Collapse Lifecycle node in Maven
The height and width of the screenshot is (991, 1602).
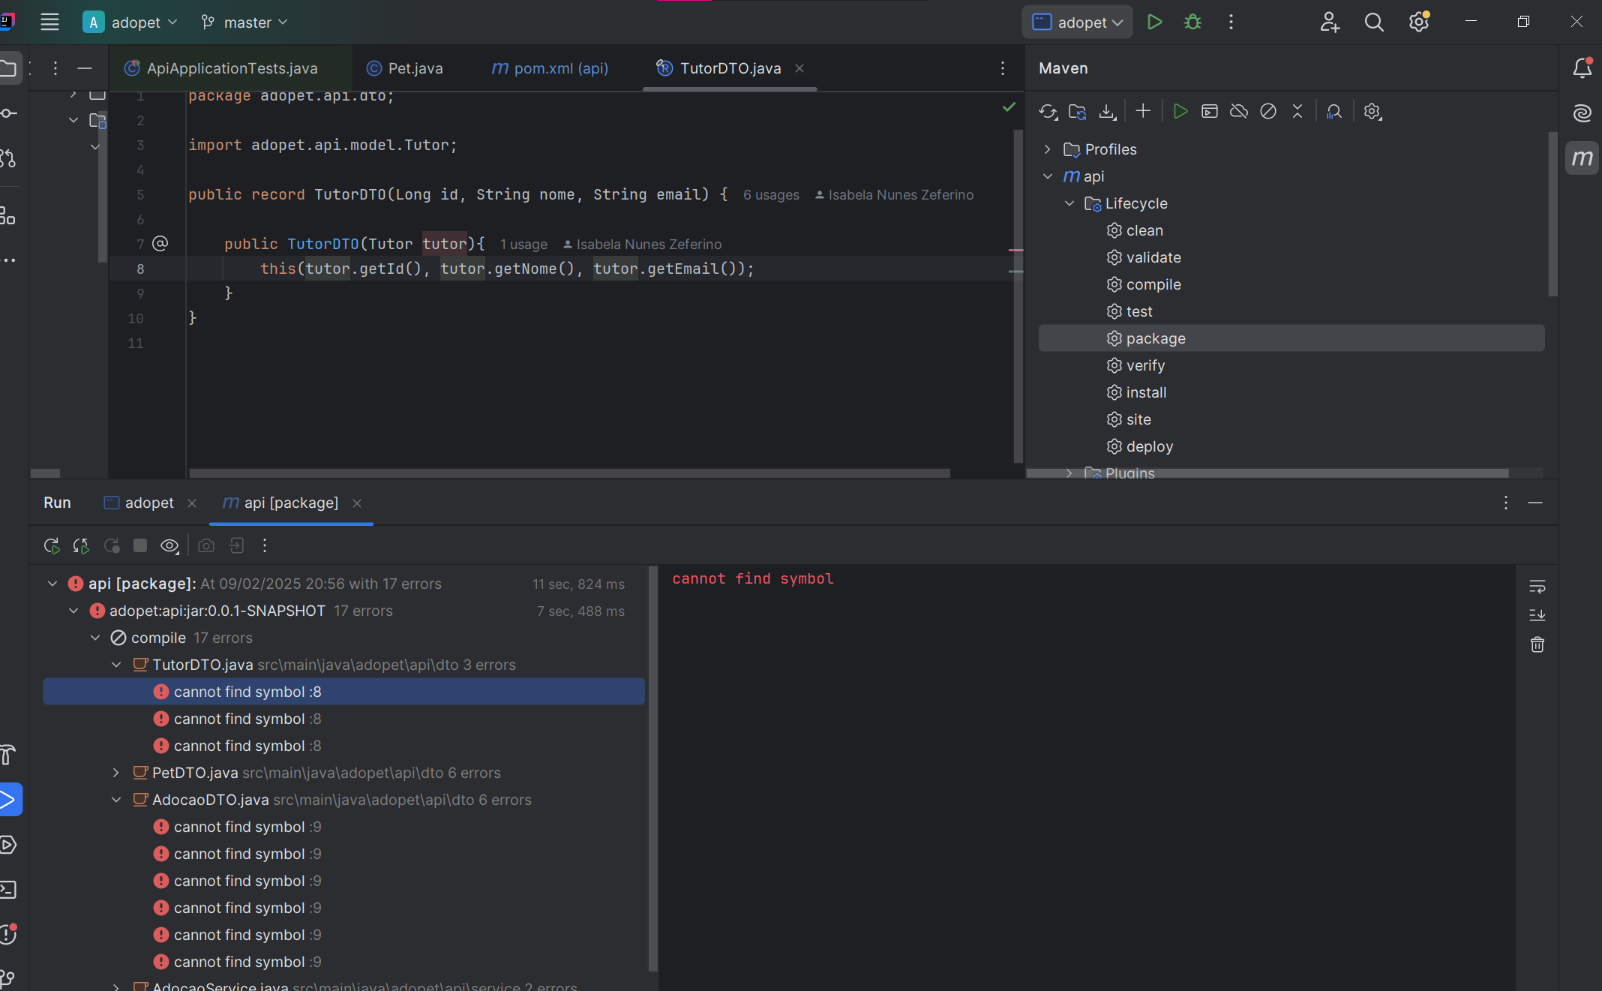pyautogui.click(x=1069, y=203)
